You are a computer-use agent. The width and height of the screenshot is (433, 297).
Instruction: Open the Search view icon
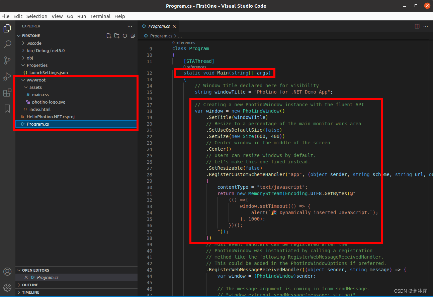[x=7, y=44]
